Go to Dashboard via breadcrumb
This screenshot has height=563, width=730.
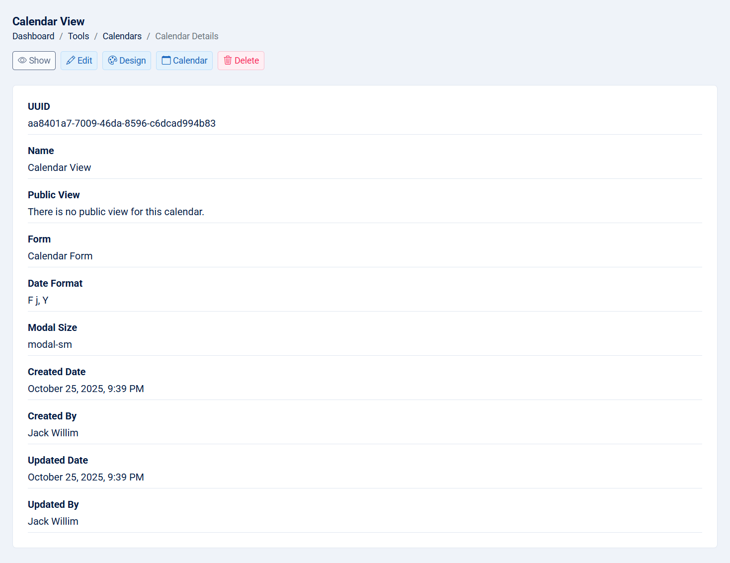33,36
